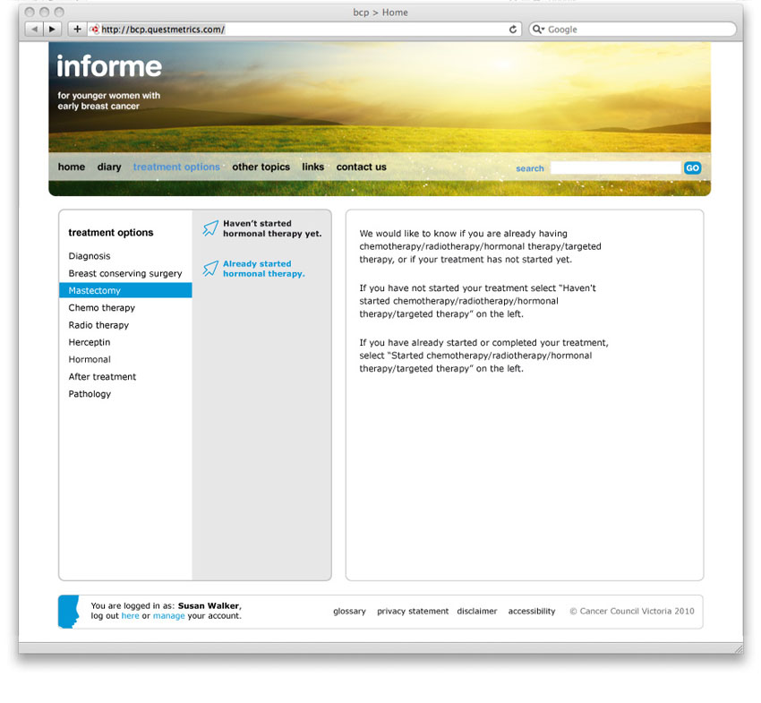Open the links navigation item

click(313, 167)
